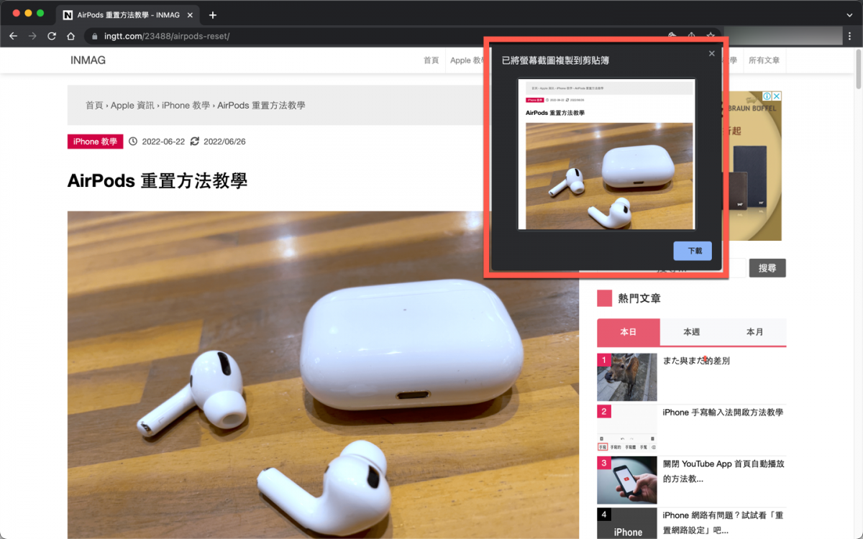Click 首頁 in the breadcrumb trail
This screenshot has height=539, width=863.
tap(94, 105)
